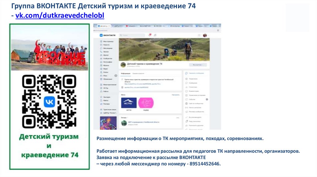Image resolution: width=317 pixels, height=177 pixels.
Task: Open Управление in the group's right panel
Action: (191, 79)
